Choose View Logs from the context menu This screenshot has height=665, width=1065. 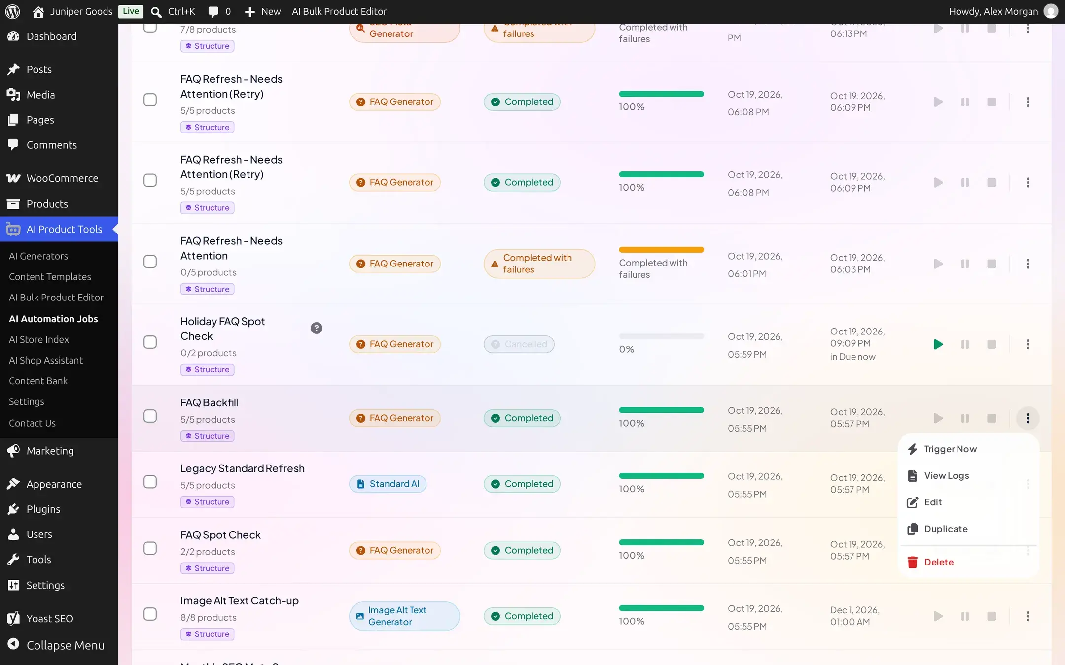pyautogui.click(x=968, y=476)
